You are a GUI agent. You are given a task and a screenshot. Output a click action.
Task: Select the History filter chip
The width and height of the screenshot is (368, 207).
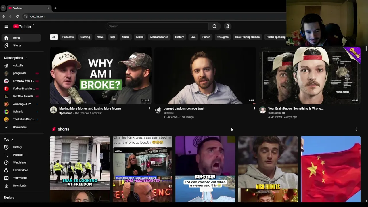coord(179,37)
